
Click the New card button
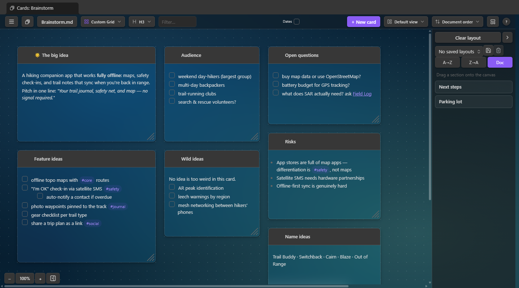click(363, 22)
